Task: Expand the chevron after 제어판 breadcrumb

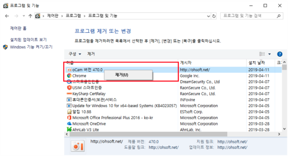Action: click(62, 16)
